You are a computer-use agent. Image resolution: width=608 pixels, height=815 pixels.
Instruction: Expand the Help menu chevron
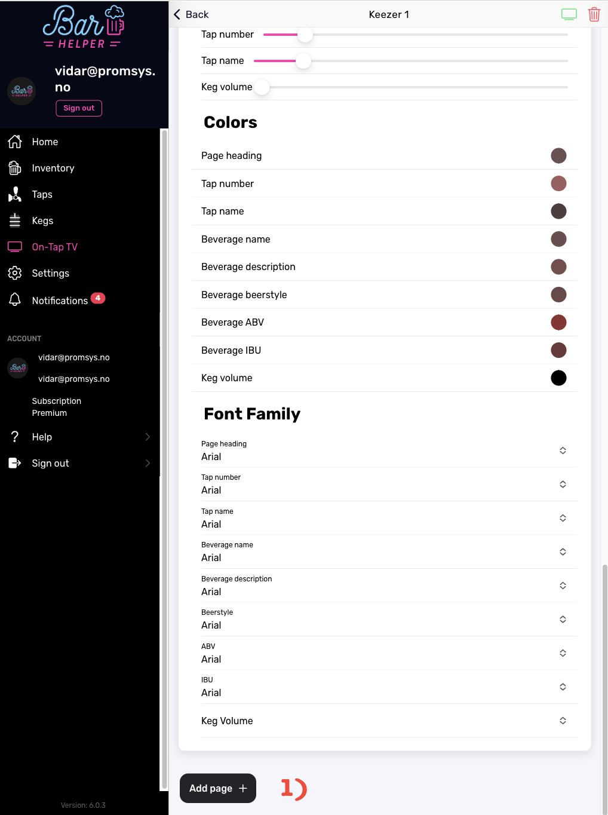pyautogui.click(x=148, y=437)
